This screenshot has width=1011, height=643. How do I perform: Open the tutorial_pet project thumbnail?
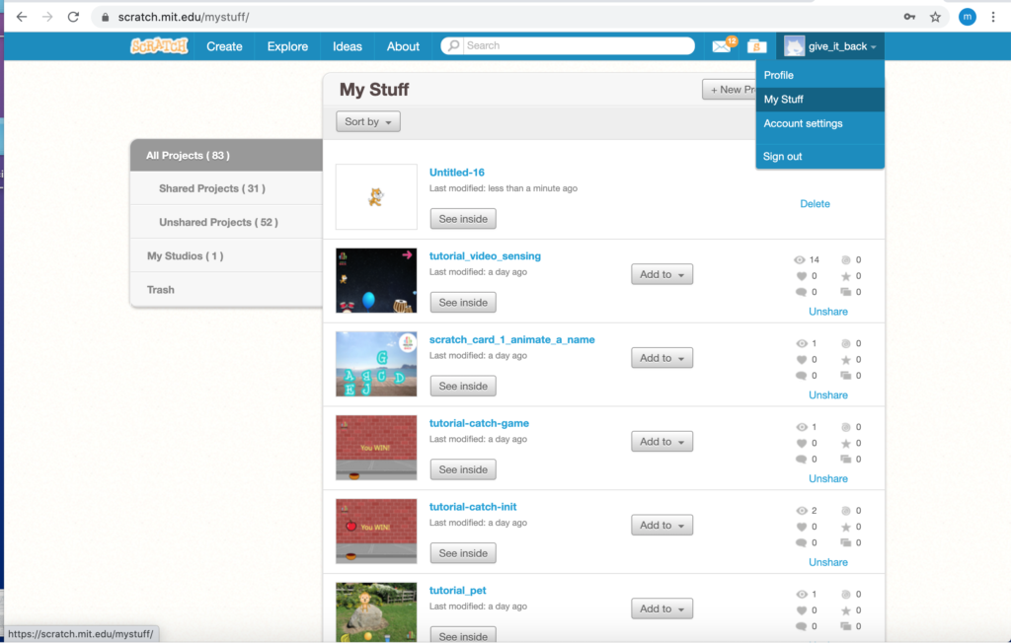pos(376,611)
